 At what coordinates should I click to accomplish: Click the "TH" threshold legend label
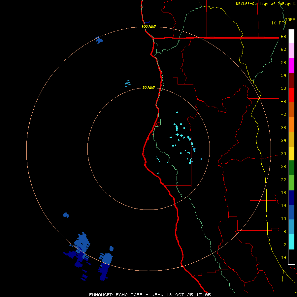[x=283, y=258]
